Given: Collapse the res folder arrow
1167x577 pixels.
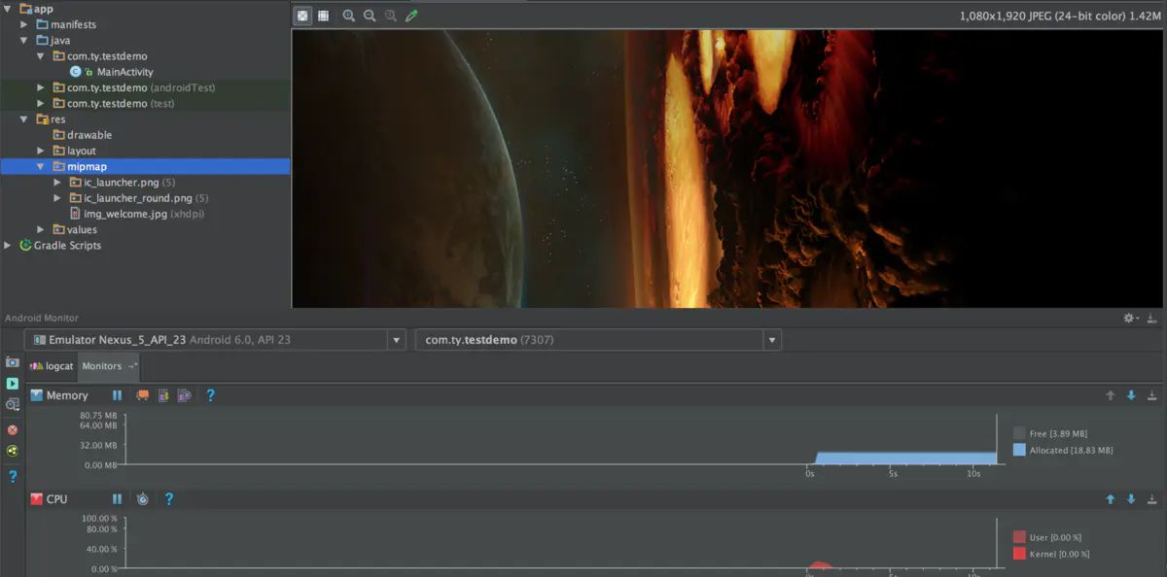Looking at the screenshot, I should (x=24, y=119).
